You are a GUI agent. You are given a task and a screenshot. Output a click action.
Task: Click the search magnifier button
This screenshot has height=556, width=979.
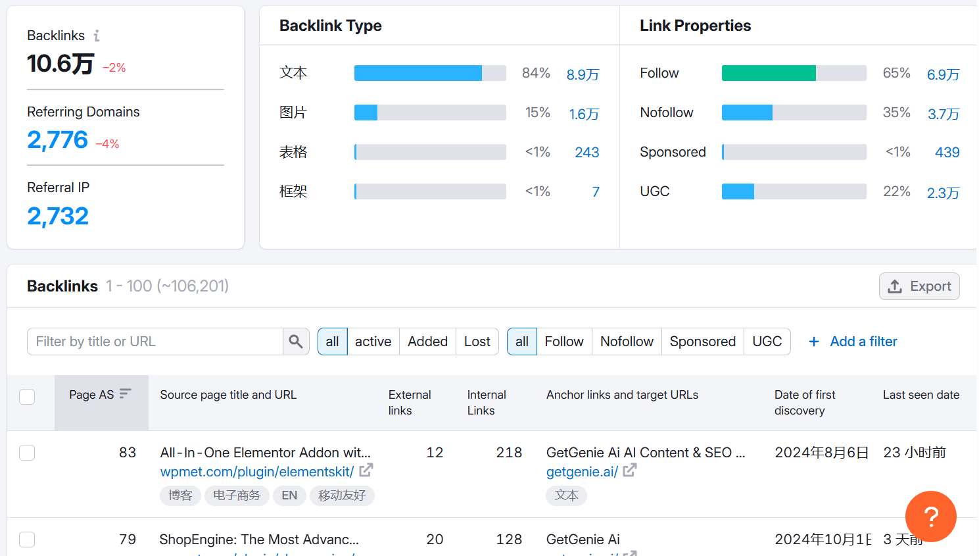point(296,341)
